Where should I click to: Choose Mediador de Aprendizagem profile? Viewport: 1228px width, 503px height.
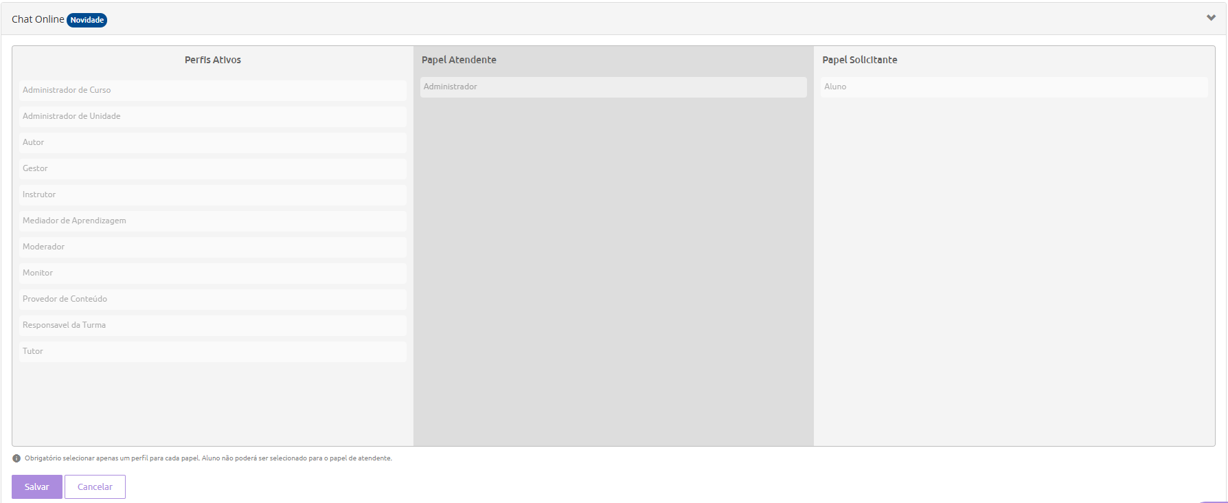[x=212, y=221]
